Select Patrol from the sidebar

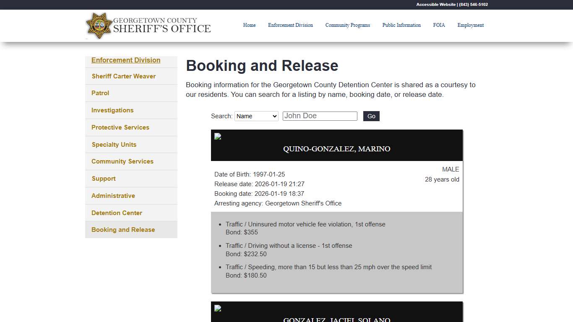(x=100, y=93)
